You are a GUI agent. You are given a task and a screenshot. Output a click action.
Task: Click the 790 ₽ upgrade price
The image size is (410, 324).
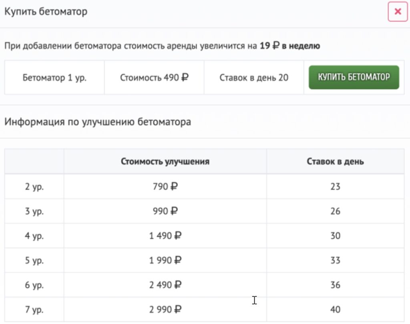click(165, 186)
